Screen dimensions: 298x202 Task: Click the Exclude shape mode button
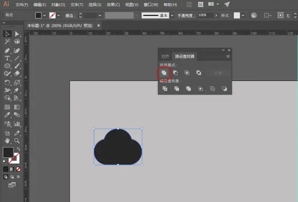point(199,73)
